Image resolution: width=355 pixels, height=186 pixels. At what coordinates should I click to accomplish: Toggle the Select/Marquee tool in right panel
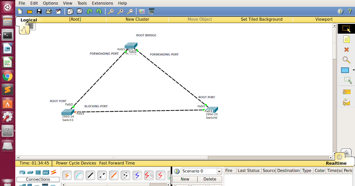[x=346, y=28]
